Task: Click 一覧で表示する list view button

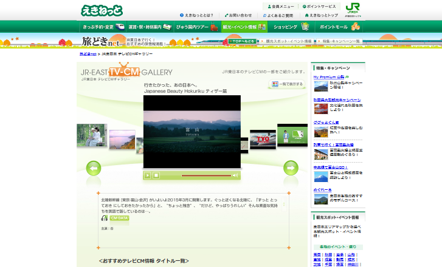Action: [x=287, y=84]
